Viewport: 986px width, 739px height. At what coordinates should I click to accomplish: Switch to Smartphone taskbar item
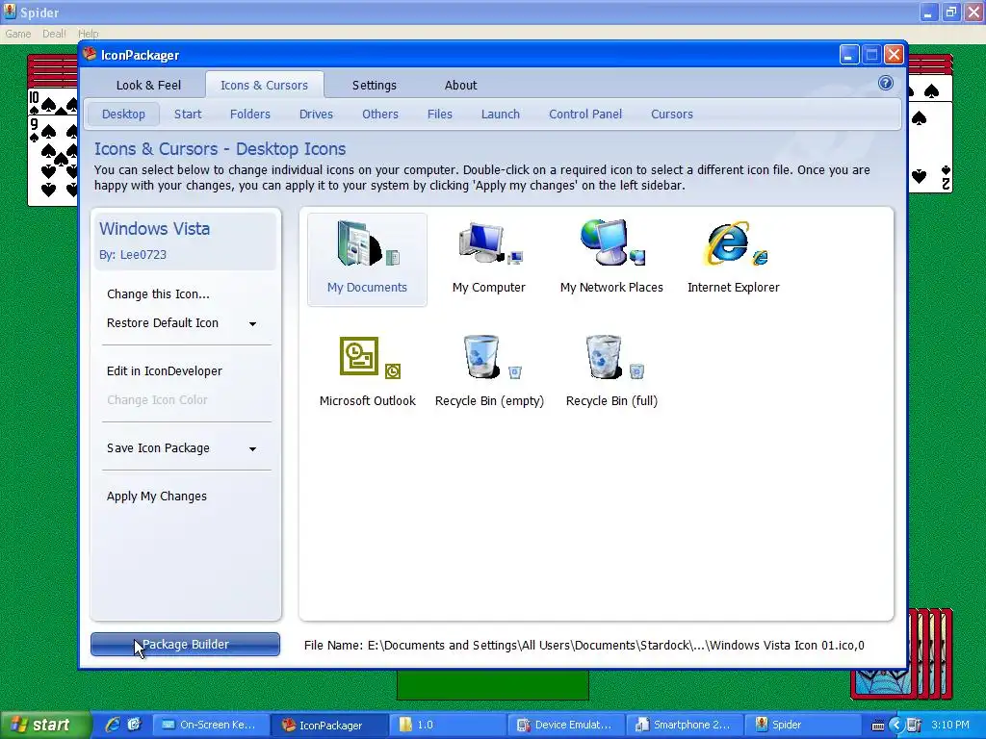(x=685, y=726)
